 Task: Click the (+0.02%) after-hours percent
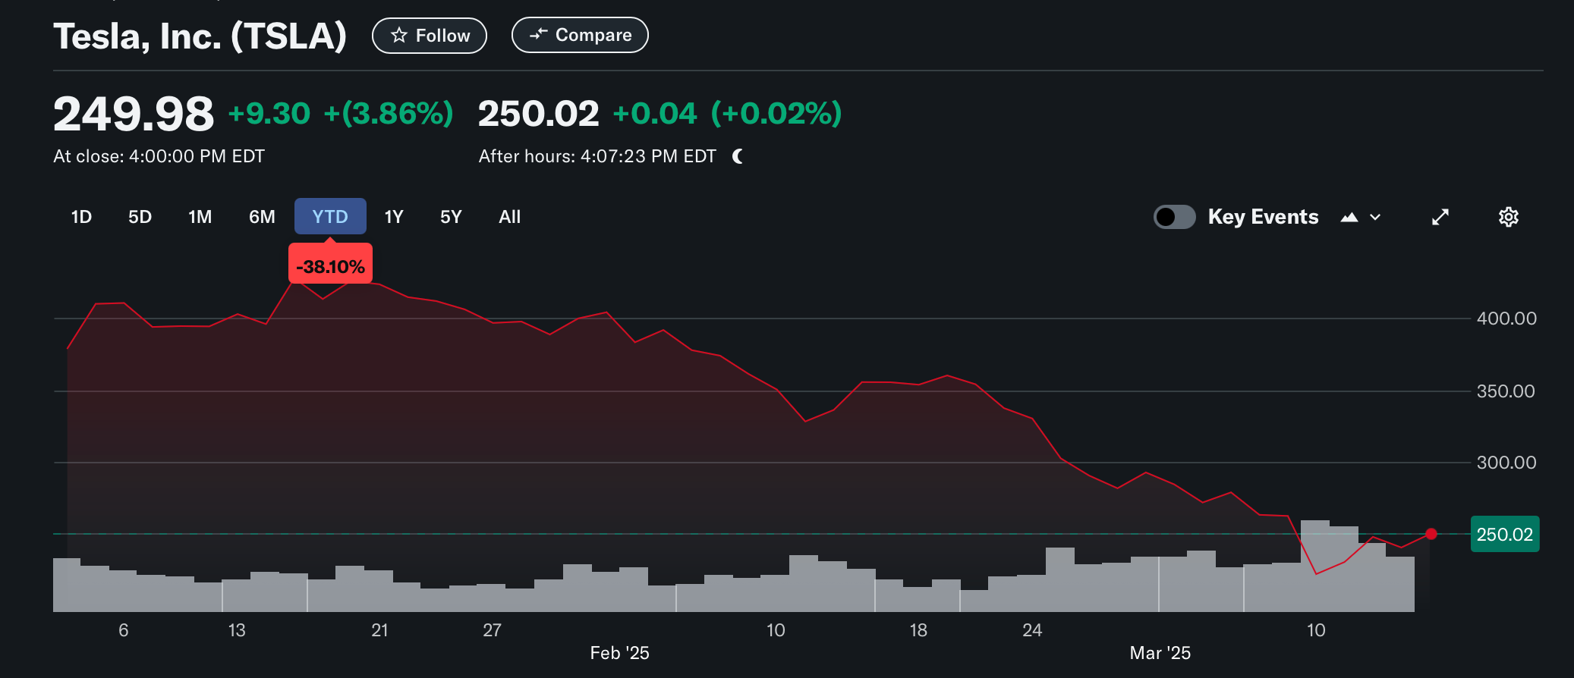pos(776,114)
